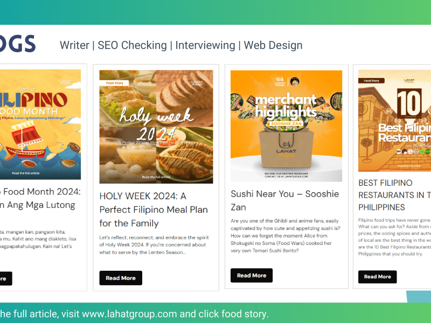Click the HOLY WEEK 2024 article title
This screenshot has width=431, height=323.
[154, 209]
